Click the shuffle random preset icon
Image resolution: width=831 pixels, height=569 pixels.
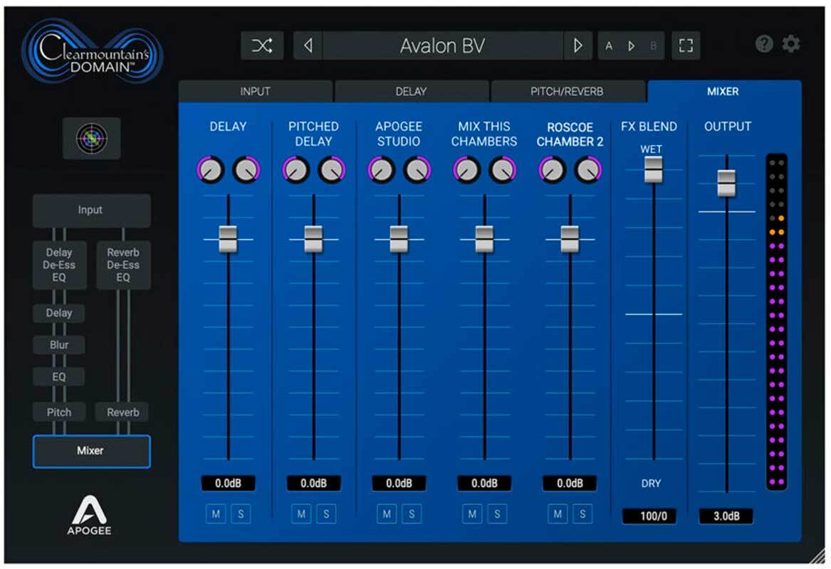(261, 46)
